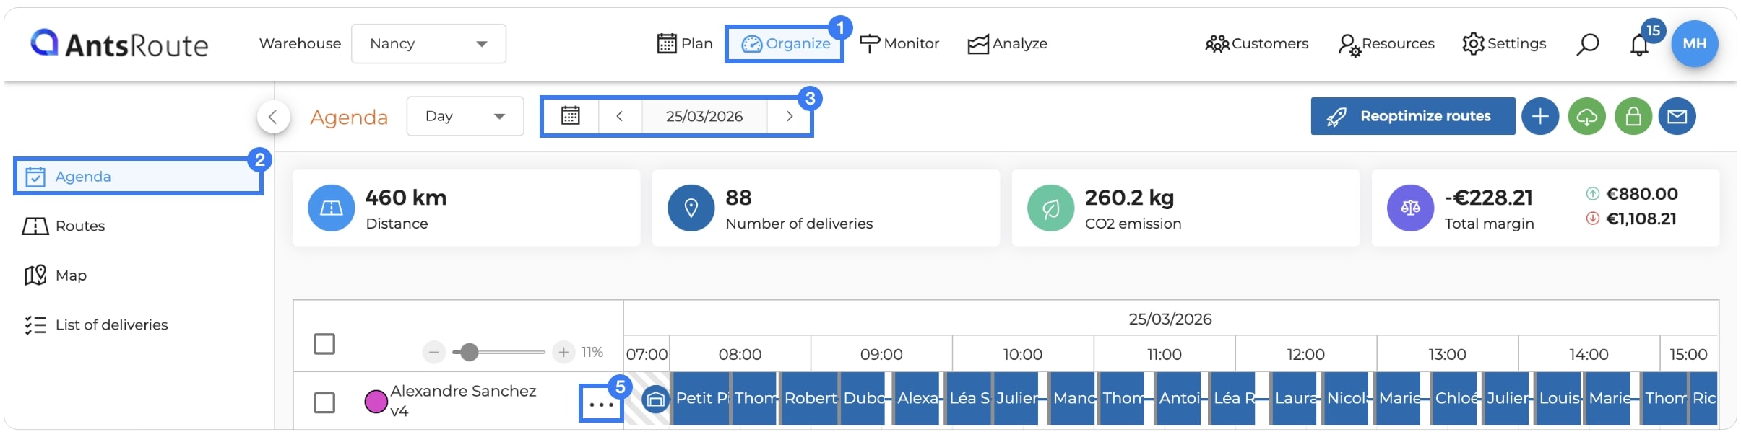1741x437 pixels.
Task: Click the deliveries pin icon
Action: pyautogui.click(x=691, y=208)
